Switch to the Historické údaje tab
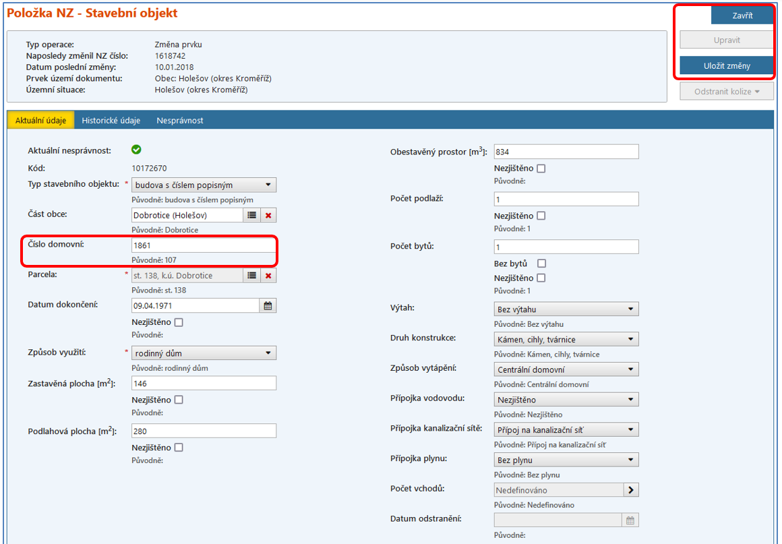 (x=111, y=121)
